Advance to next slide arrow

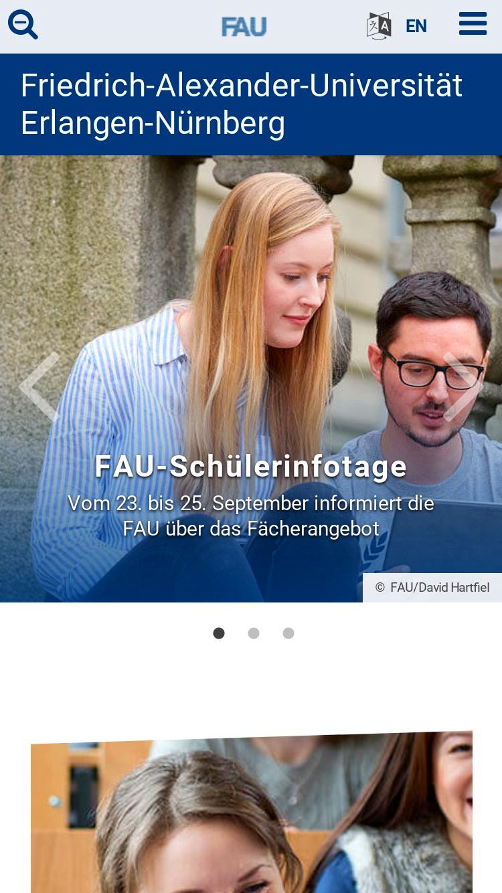(463, 387)
